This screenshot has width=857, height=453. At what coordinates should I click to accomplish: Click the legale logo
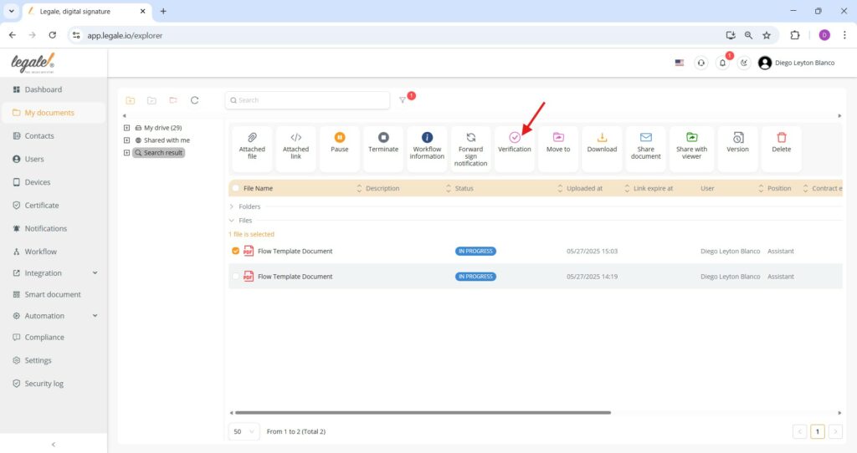pyautogui.click(x=33, y=63)
